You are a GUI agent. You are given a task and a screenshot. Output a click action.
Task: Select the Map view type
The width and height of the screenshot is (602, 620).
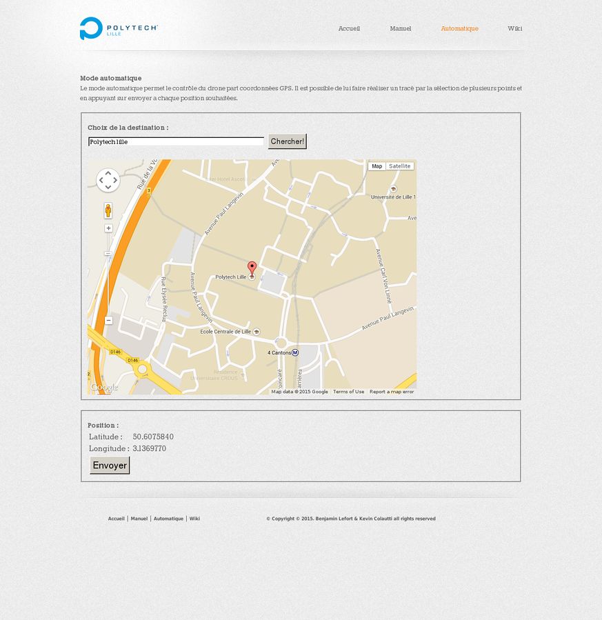pos(377,166)
